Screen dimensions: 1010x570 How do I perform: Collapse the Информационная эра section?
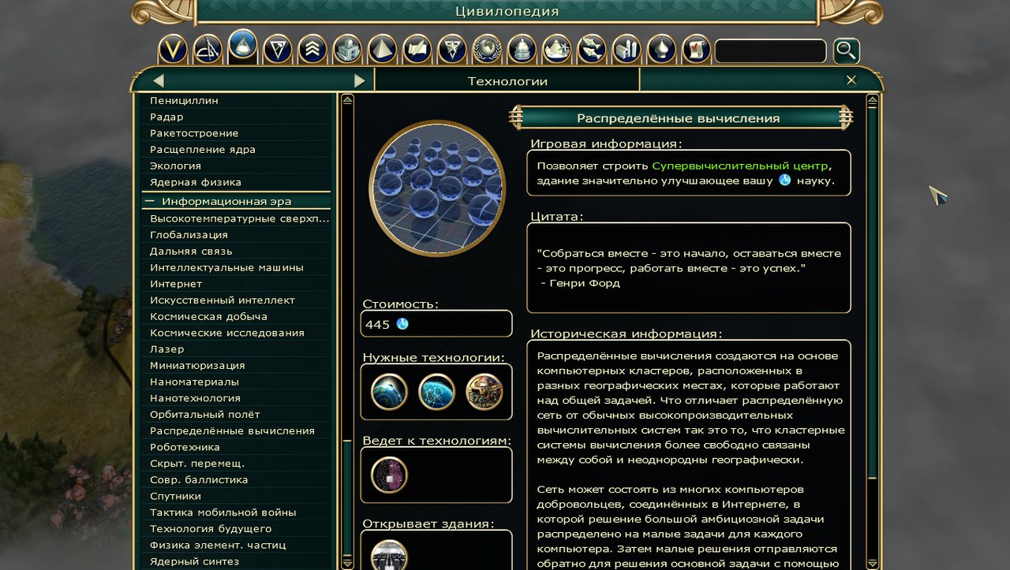(148, 201)
